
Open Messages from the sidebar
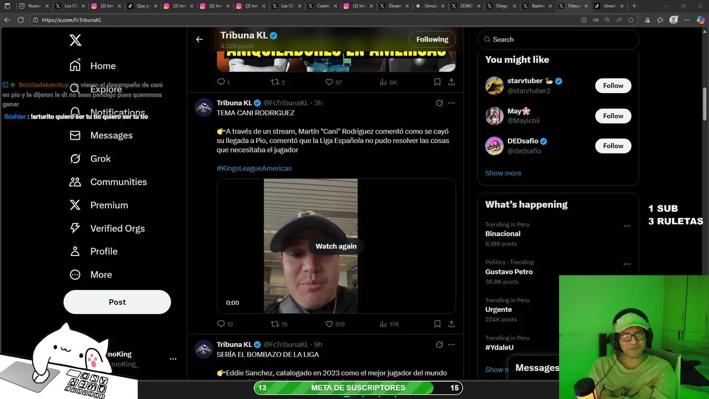tap(101, 135)
